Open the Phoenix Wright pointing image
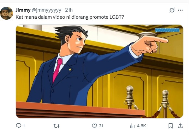The image size is (189, 135). pos(100,71)
